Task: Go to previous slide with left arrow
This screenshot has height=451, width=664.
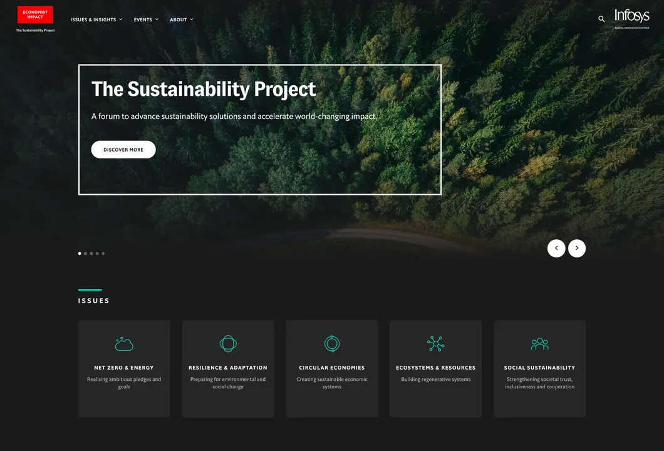Action: point(556,248)
